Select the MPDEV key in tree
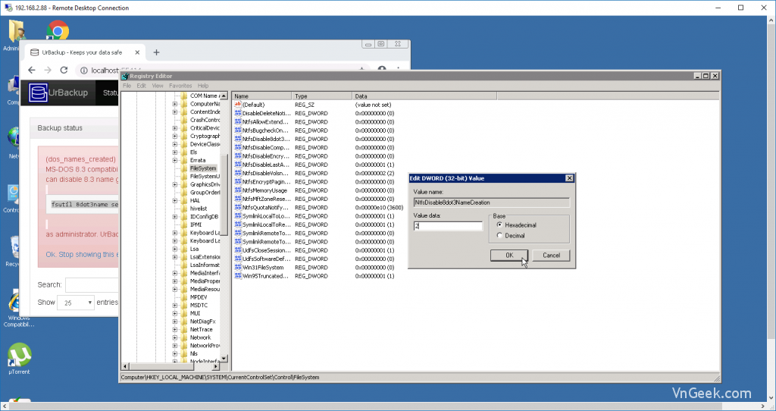This screenshot has width=776, height=411. [199, 297]
